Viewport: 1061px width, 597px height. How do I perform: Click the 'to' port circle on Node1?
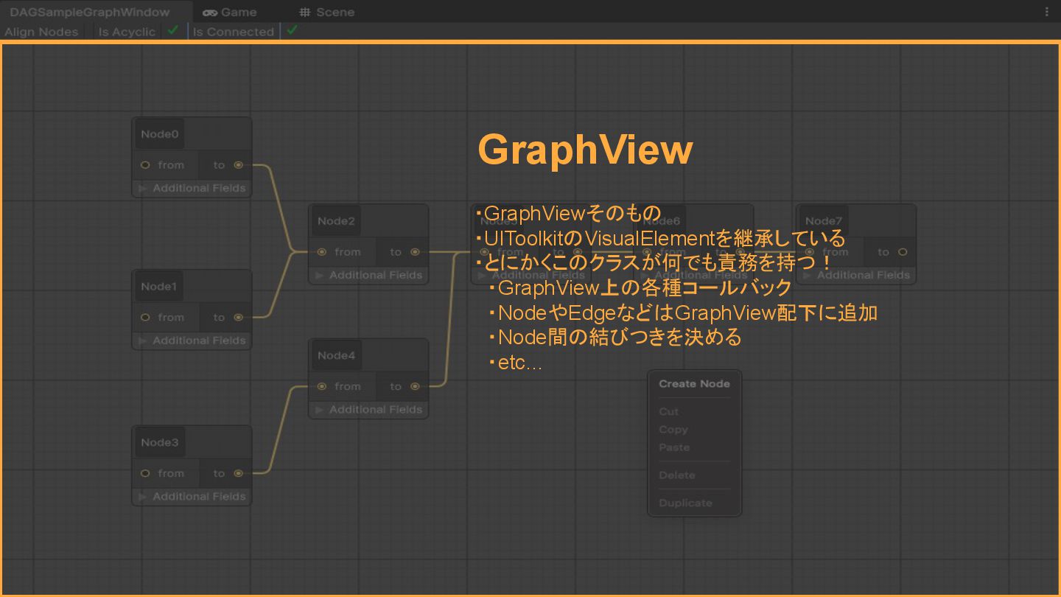click(x=238, y=318)
